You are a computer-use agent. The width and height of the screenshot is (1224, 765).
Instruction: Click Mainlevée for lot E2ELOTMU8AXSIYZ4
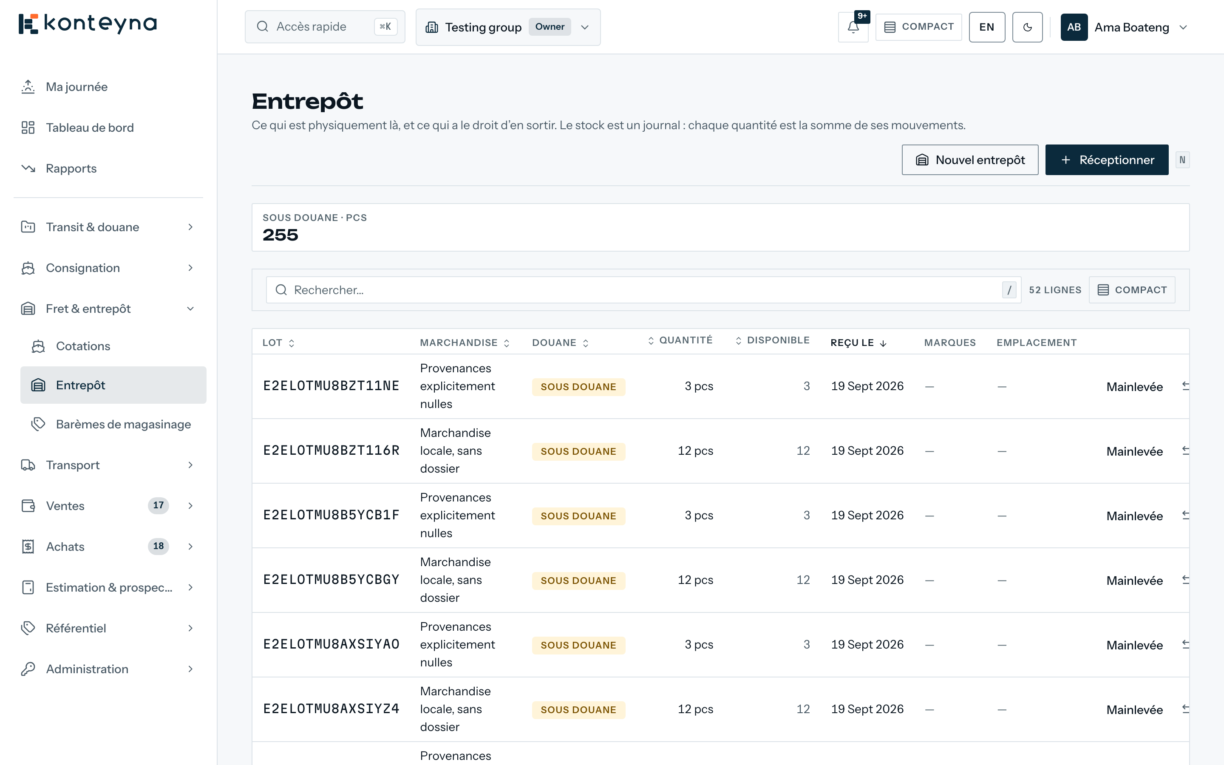coord(1134,710)
